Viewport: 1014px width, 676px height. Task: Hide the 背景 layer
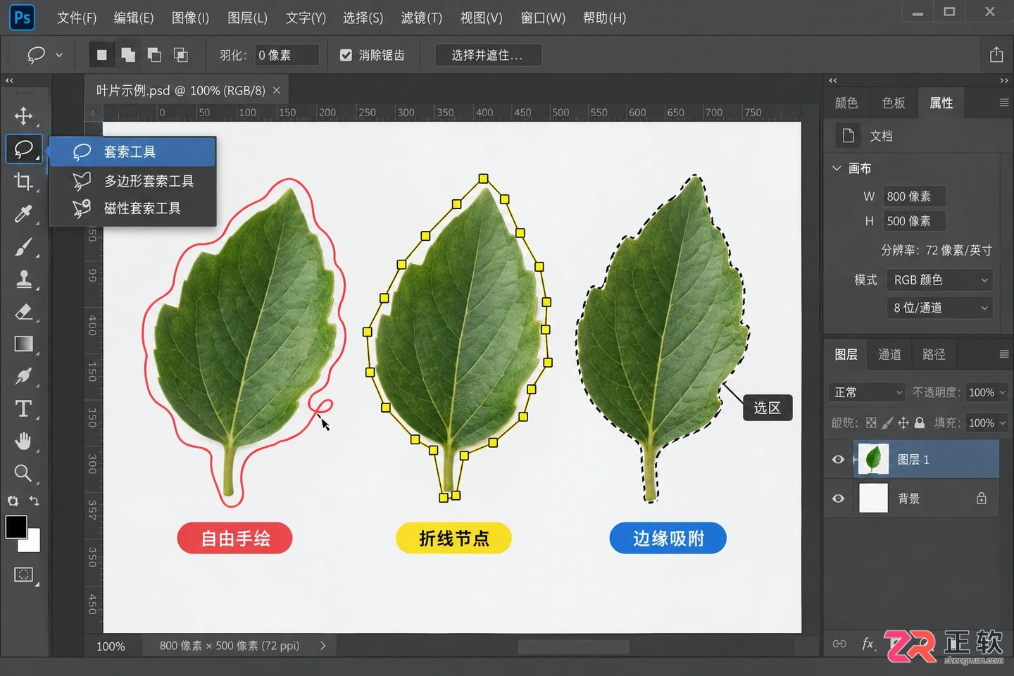pyautogui.click(x=838, y=499)
